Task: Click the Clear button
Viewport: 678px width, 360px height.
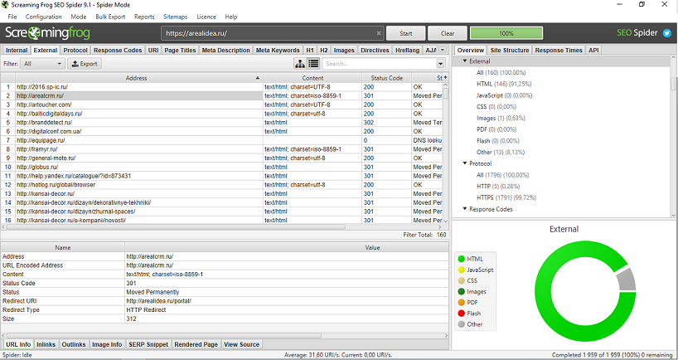Action: 448,33
